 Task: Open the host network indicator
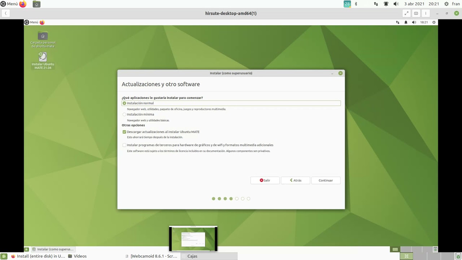pos(376,4)
